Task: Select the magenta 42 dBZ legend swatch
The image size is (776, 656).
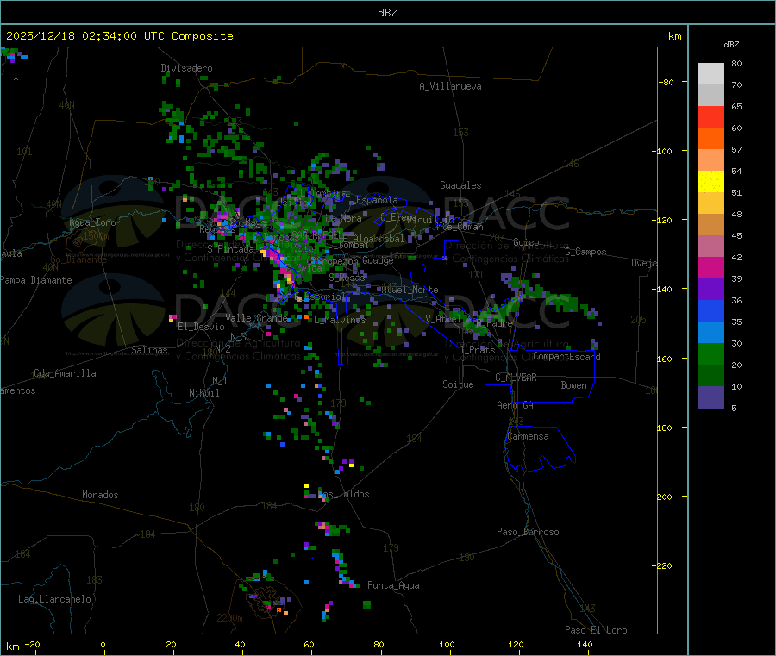Action: pyautogui.click(x=710, y=267)
